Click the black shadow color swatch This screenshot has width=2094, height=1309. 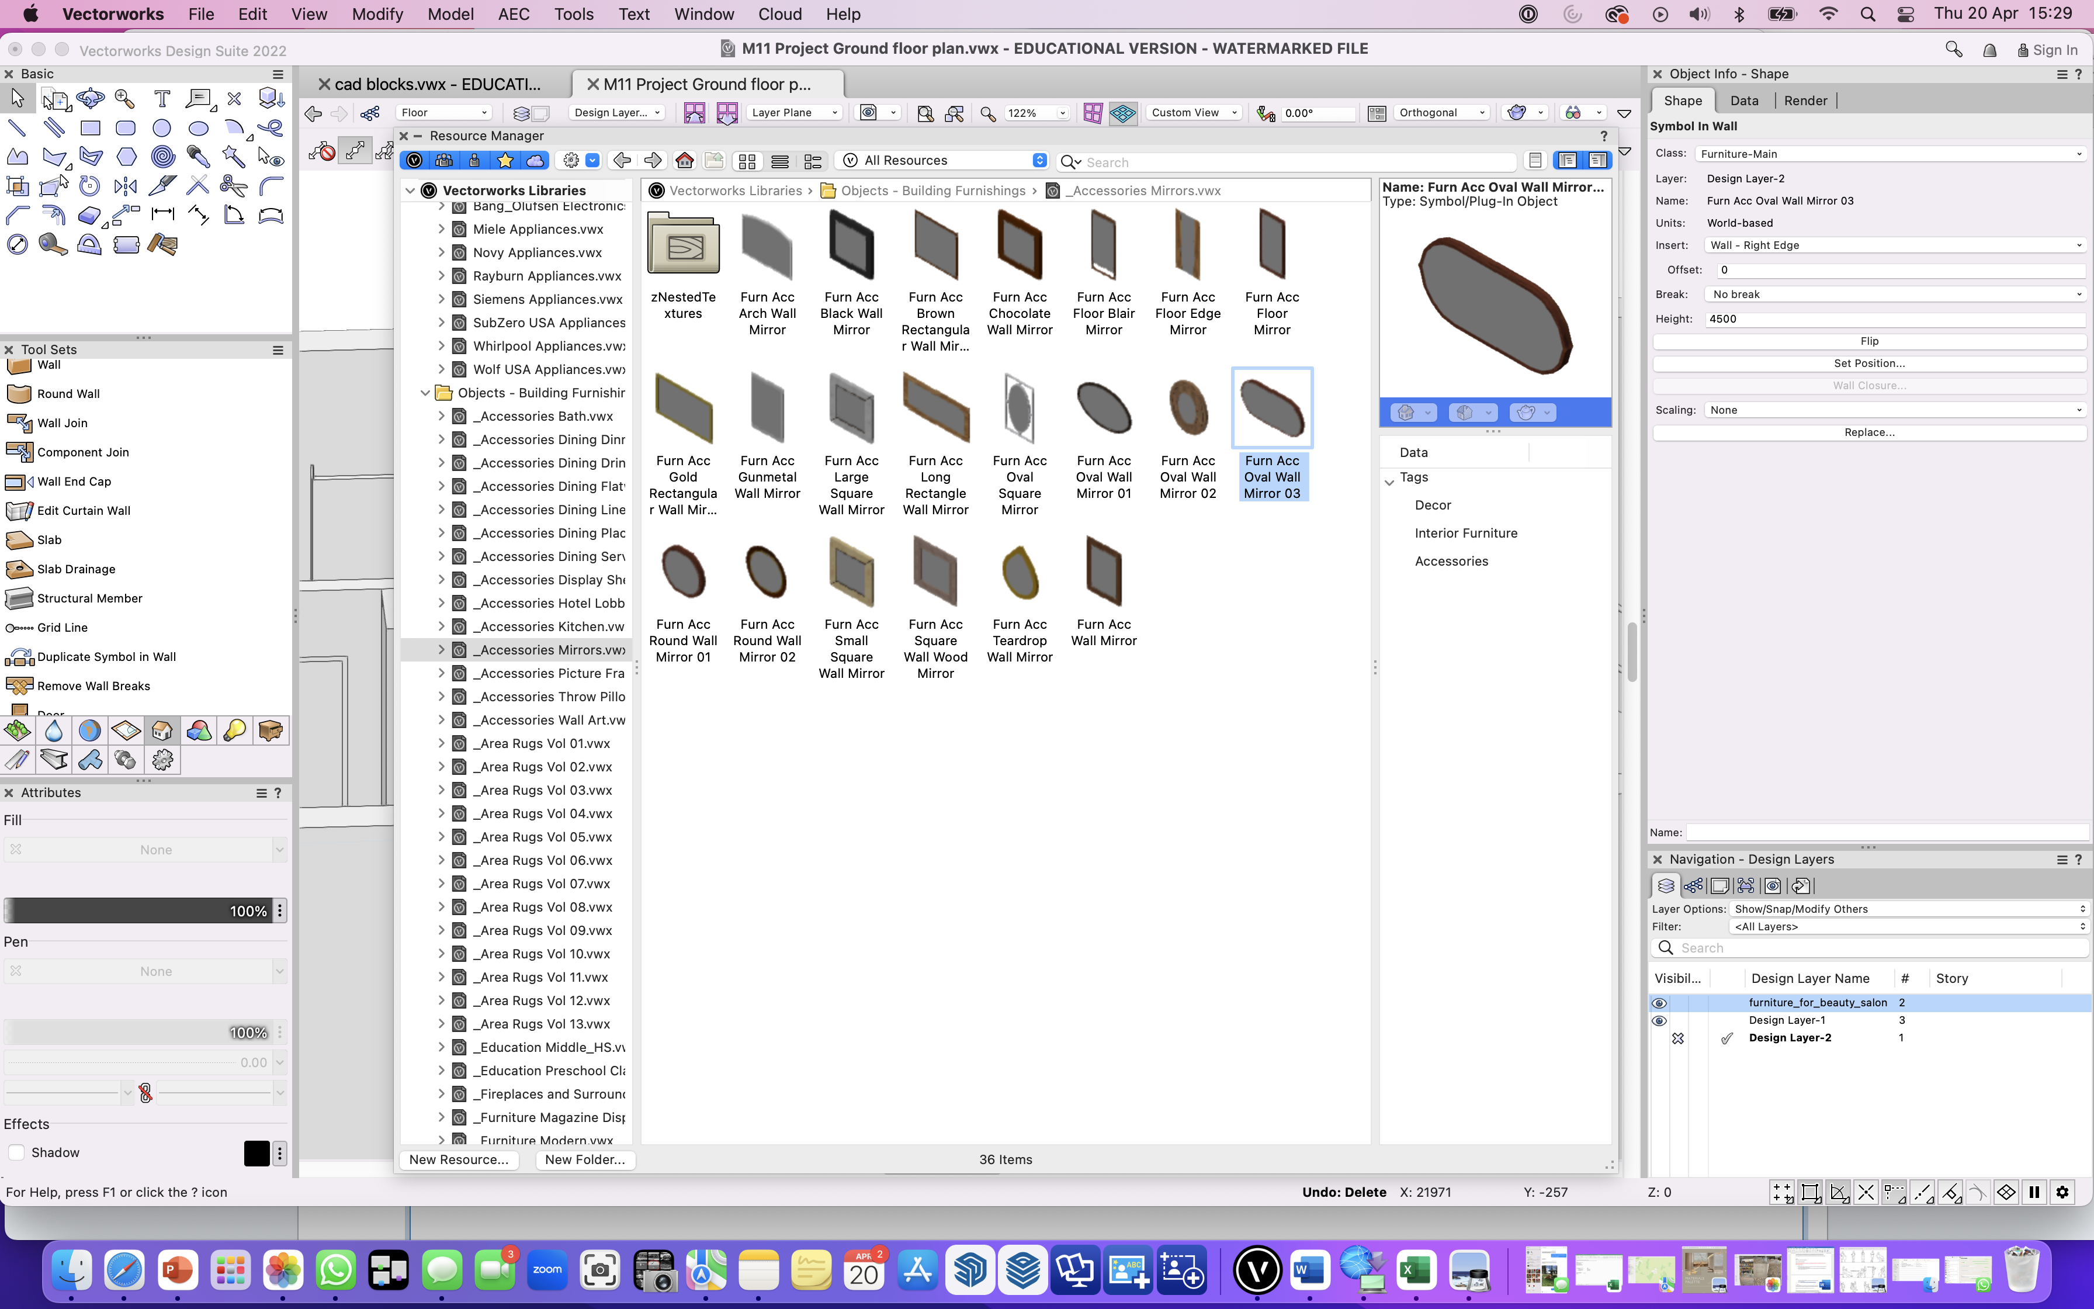[256, 1152]
